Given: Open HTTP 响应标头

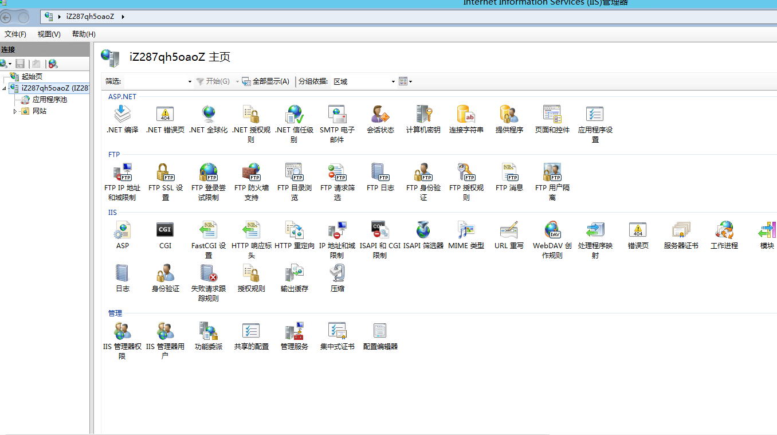Looking at the screenshot, I should 251,240.
